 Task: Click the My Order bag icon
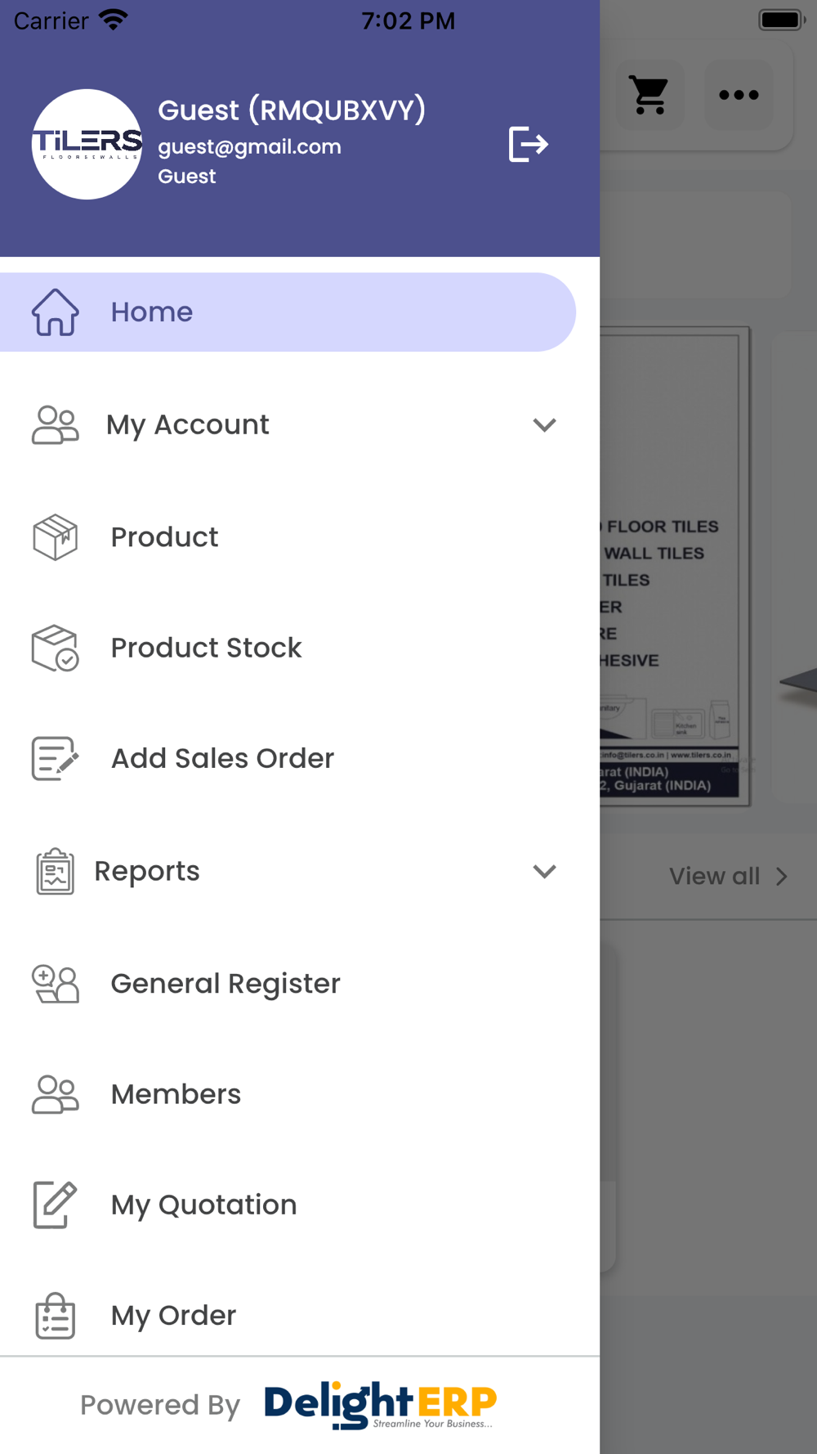click(x=56, y=1315)
